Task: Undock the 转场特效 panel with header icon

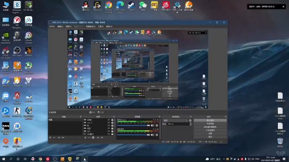Action: (x=191, y=117)
